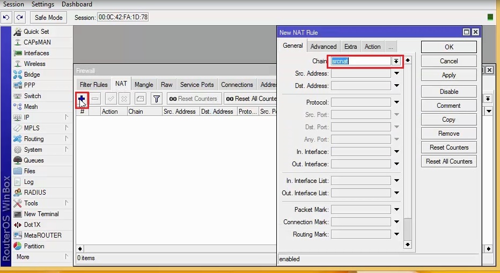Click the redo arrow icon in top toolbar
Viewport: 500px width, 273px height.
(19, 17)
